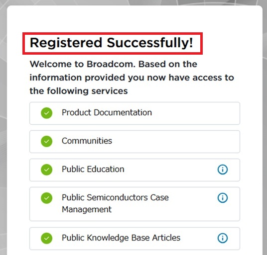Select the Communities service text
This screenshot has width=267, height=255.
point(87,141)
